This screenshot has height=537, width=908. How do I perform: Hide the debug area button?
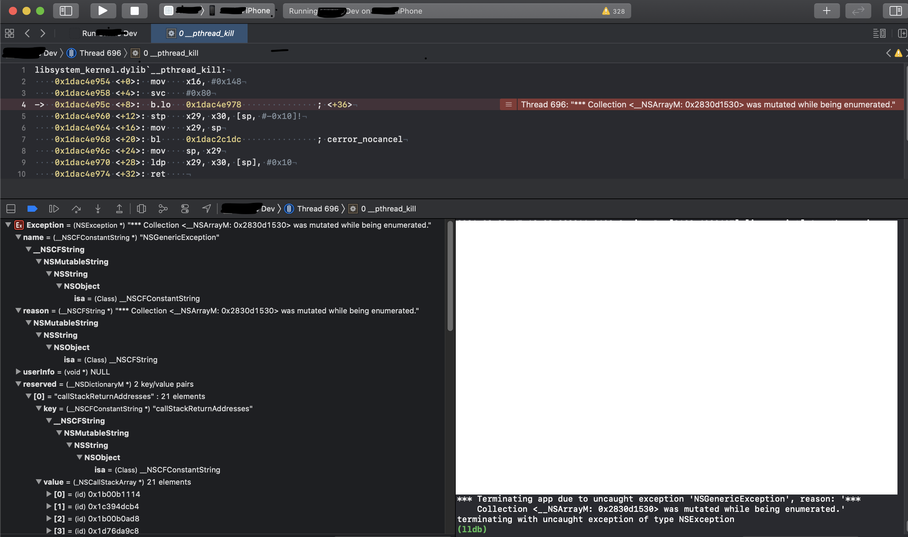[11, 209]
